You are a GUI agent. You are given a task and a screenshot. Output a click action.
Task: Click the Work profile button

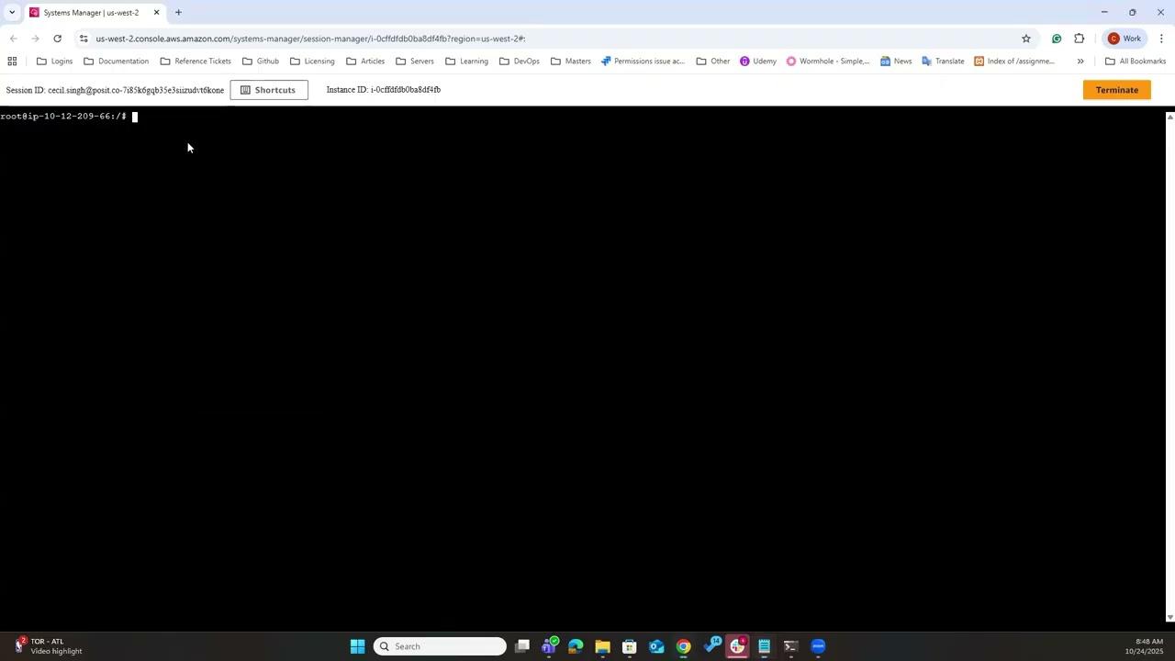coord(1126,39)
